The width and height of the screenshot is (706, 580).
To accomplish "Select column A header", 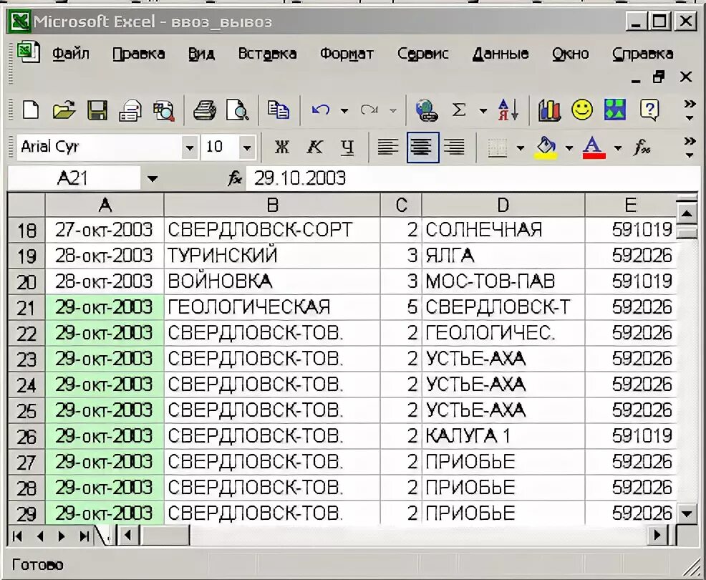I will 105,206.
